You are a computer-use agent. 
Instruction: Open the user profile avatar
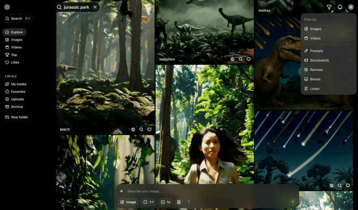pyautogui.click(x=351, y=7)
